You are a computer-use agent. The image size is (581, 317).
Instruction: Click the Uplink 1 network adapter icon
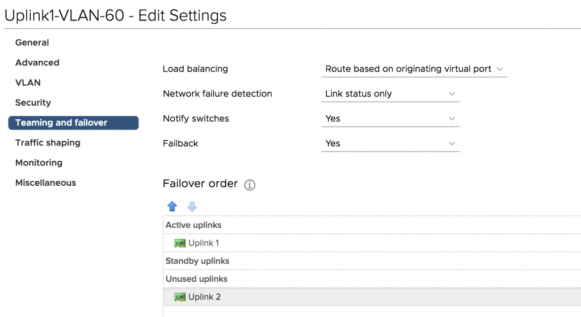[x=180, y=243]
